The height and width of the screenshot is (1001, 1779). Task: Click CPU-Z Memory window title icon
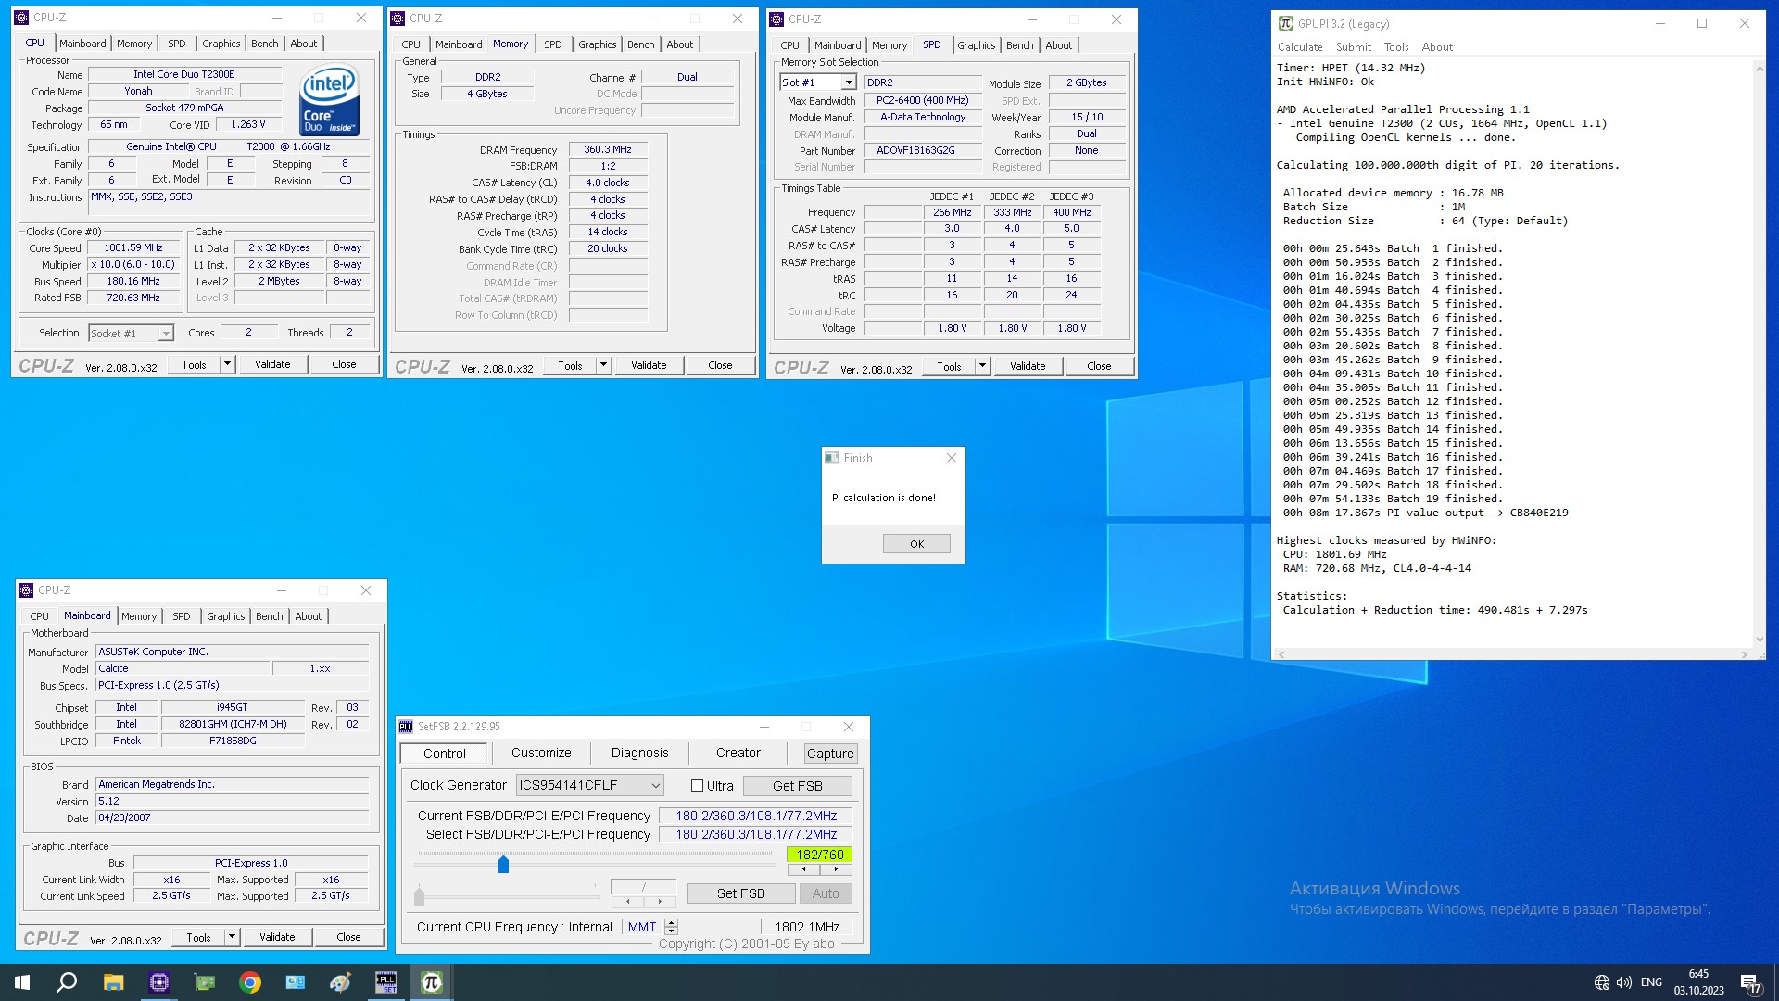click(397, 18)
